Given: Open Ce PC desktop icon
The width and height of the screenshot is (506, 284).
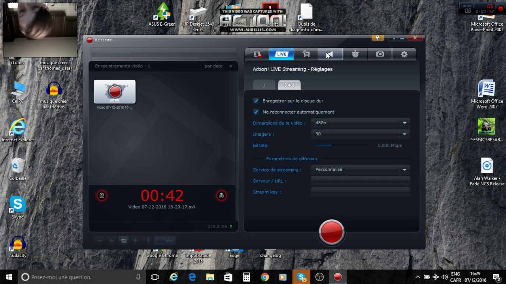Looking at the screenshot, I should [x=17, y=92].
